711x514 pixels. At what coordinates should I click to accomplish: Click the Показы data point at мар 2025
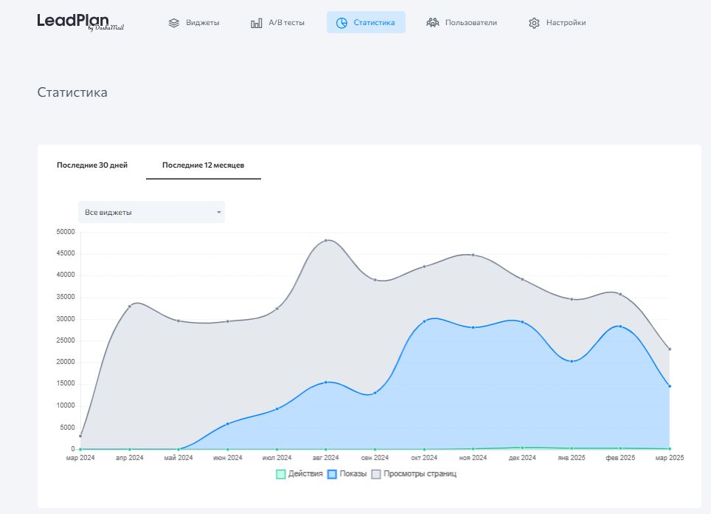point(669,385)
